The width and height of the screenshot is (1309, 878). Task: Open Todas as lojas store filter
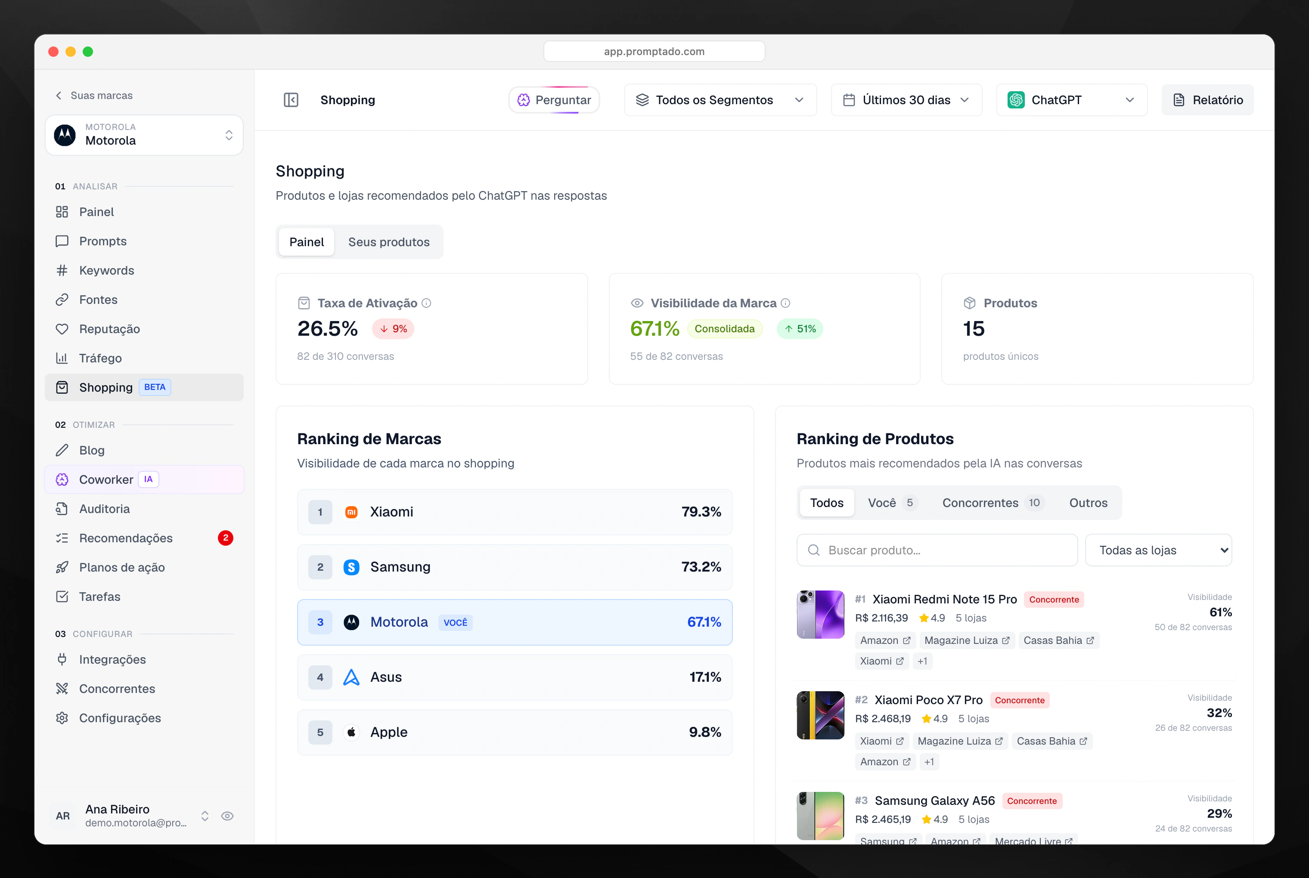[x=1158, y=550]
